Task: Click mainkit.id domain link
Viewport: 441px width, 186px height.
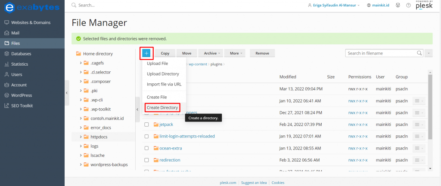Action: 381,5
